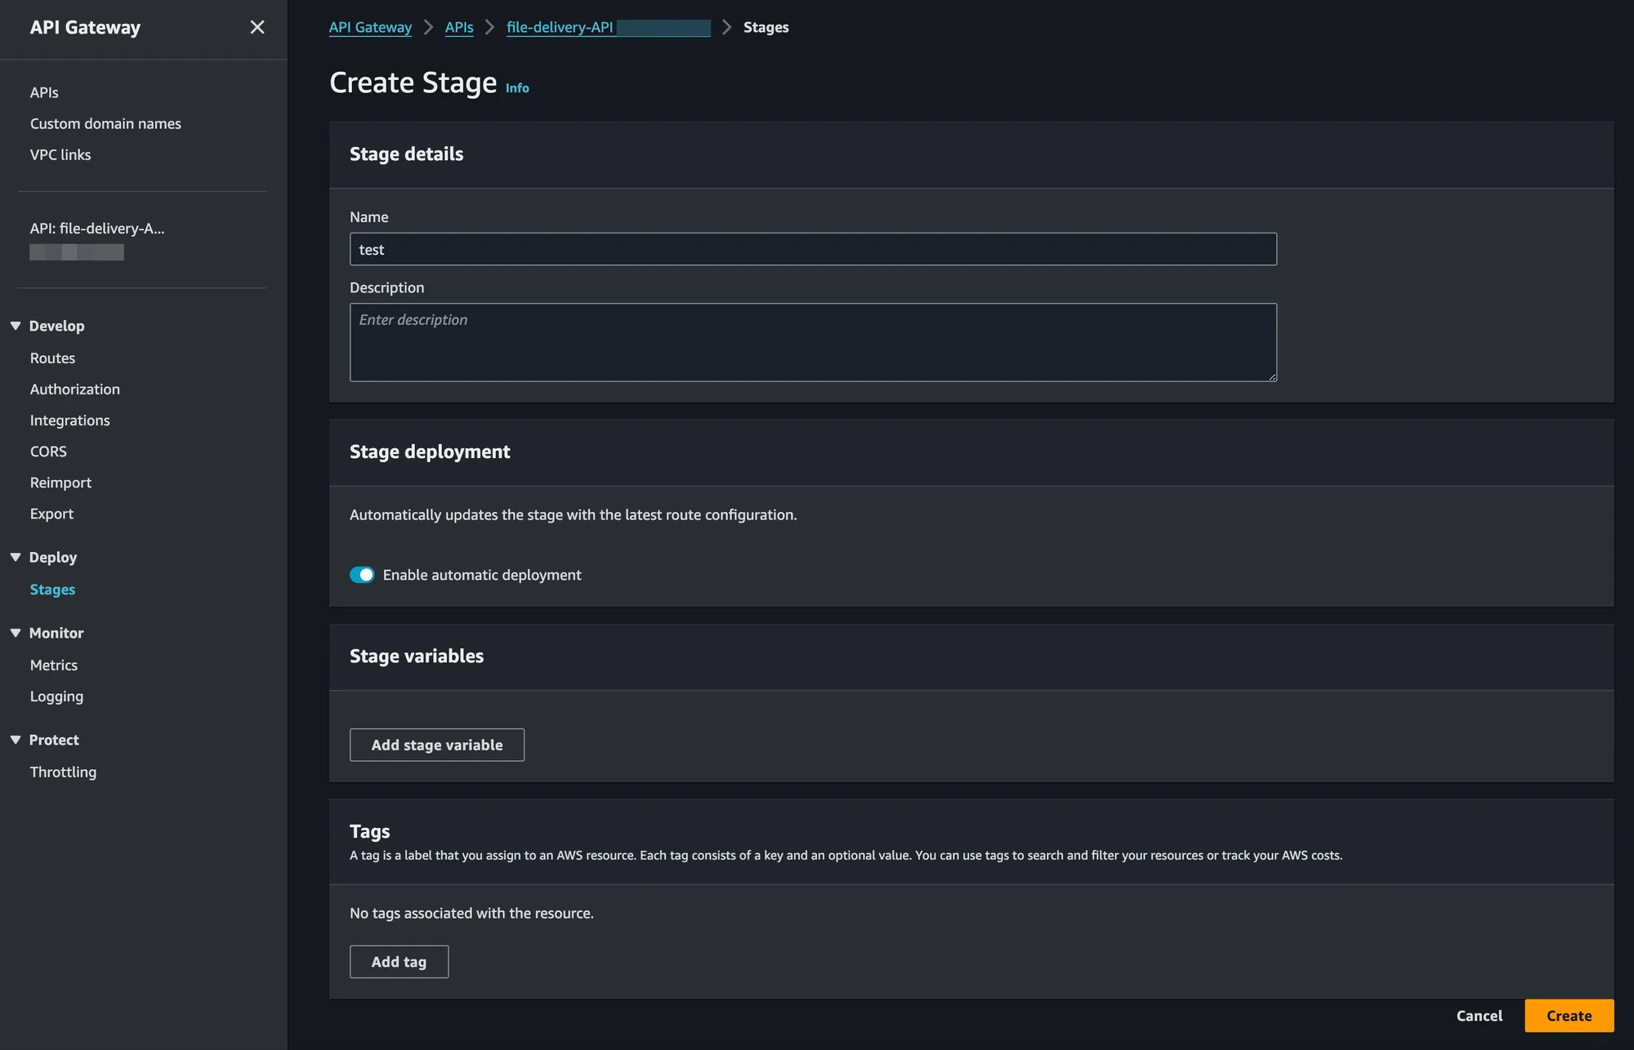Open Authorization settings
Image resolution: width=1634 pixels, height=1050 pixels.
[x=75, y=389]
